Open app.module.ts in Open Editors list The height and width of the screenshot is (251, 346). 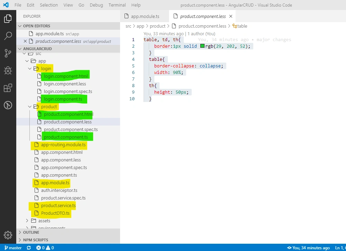[69, 34]
